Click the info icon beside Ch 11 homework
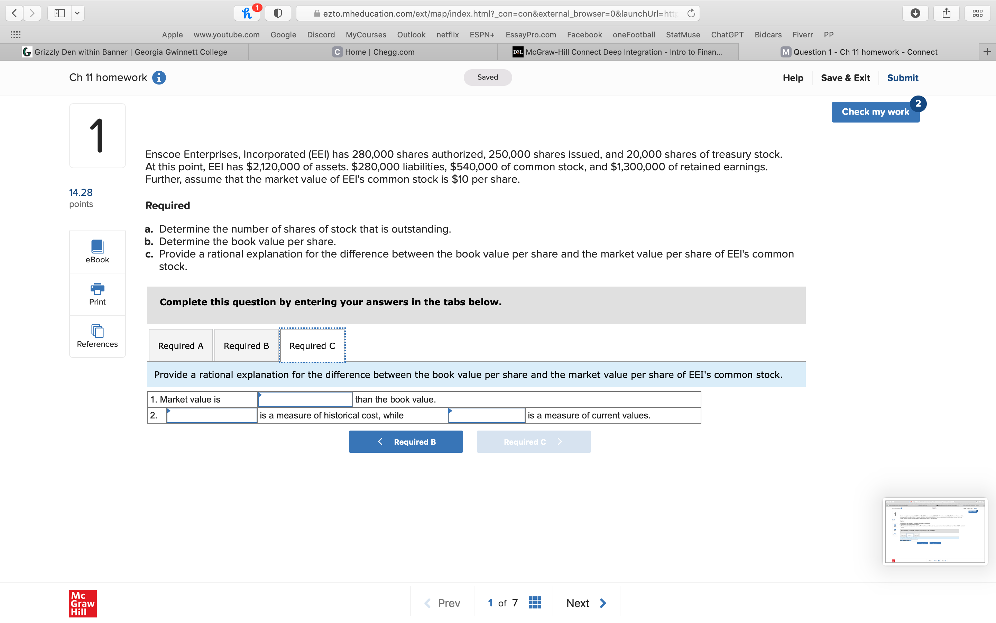Screen dimensions: 996x623 pos(159,78)
